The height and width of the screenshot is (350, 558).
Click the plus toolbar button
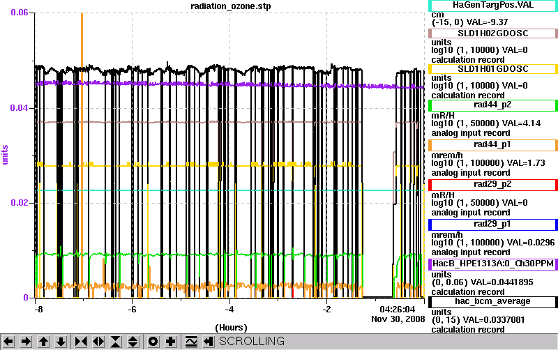pos(170,342)
